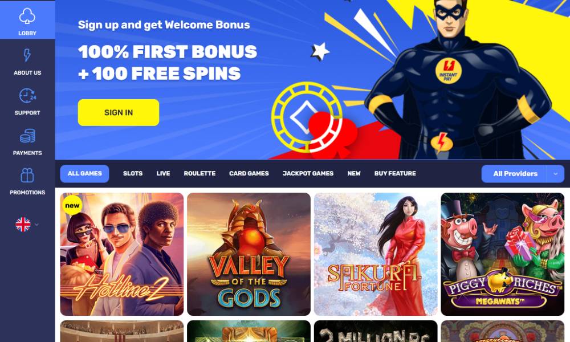This screenshot has width=570, height=342.
Task: Click the arrow beside All Providers
Action: (555, 174)
